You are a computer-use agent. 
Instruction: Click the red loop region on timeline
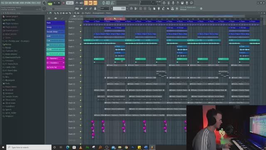(115, 19)
